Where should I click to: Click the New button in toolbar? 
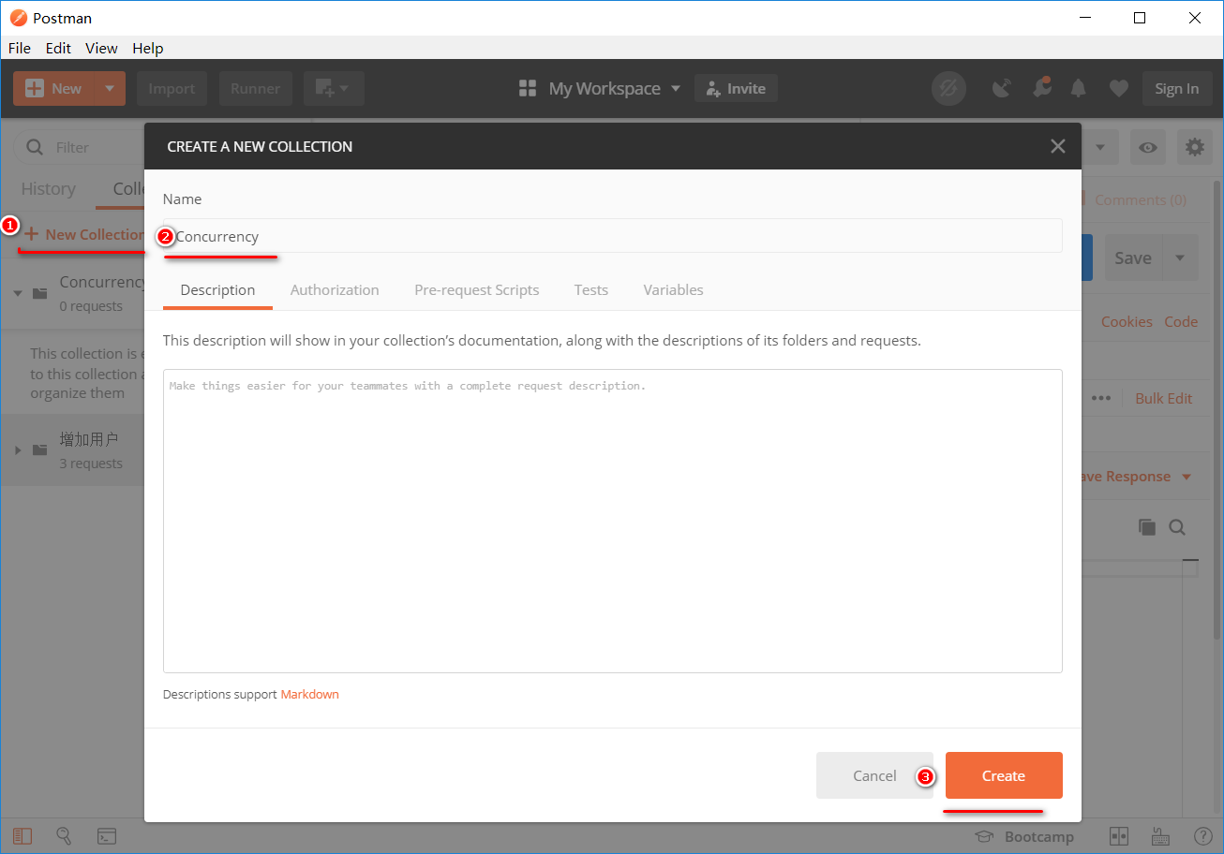pyautogui.click(x=53, y=89)
